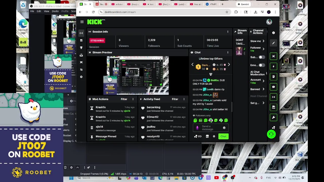The image size is (324, 182).
Task: Toggle the Sub-only chat switch
Action: 262,57
